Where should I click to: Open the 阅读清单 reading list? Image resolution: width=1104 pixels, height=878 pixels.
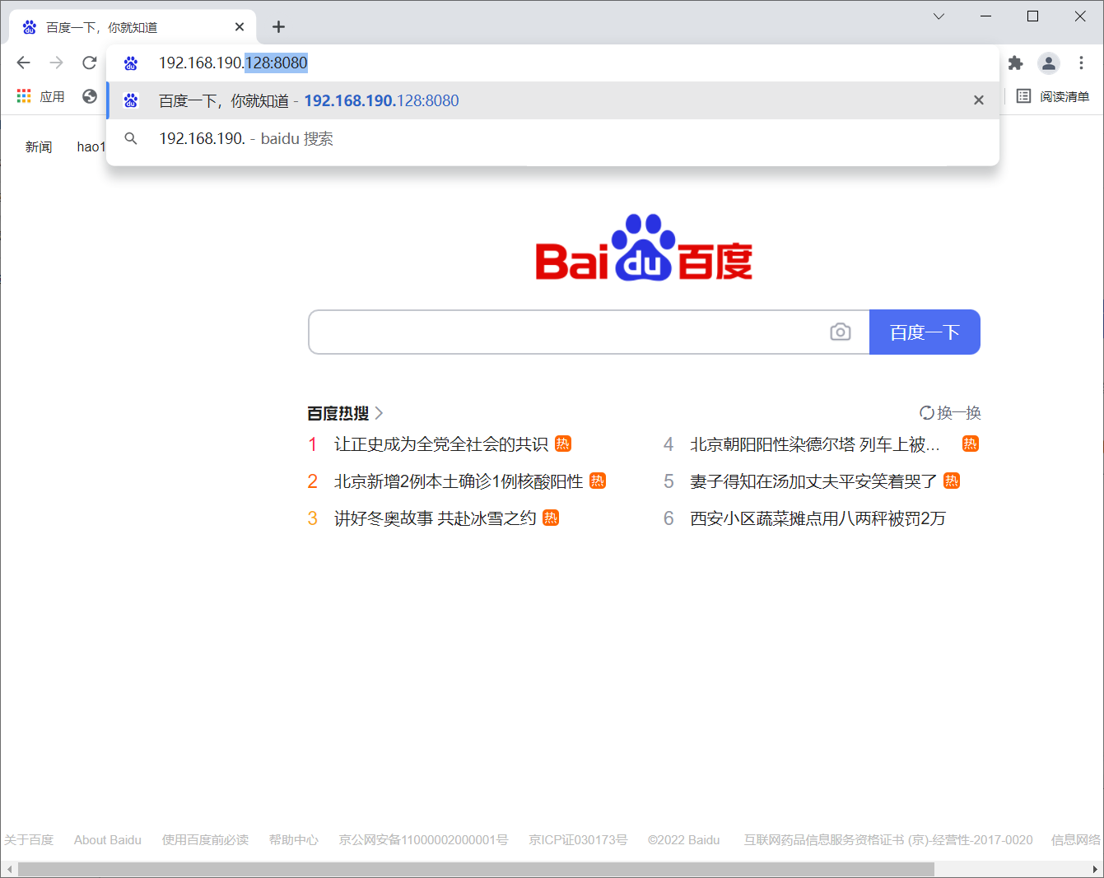pos(1053,96)
